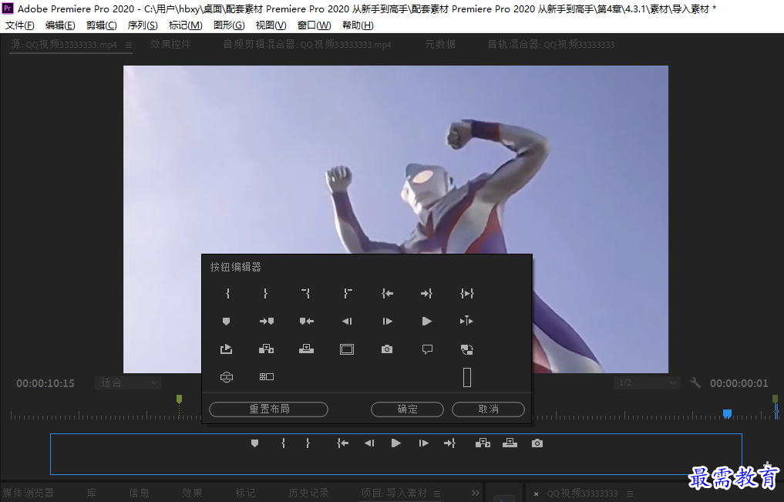Image resolution: width=784 pixels, height=502 pixels.
Task: Pick Overwrite icon in button editor
Action: click(307, 349)
